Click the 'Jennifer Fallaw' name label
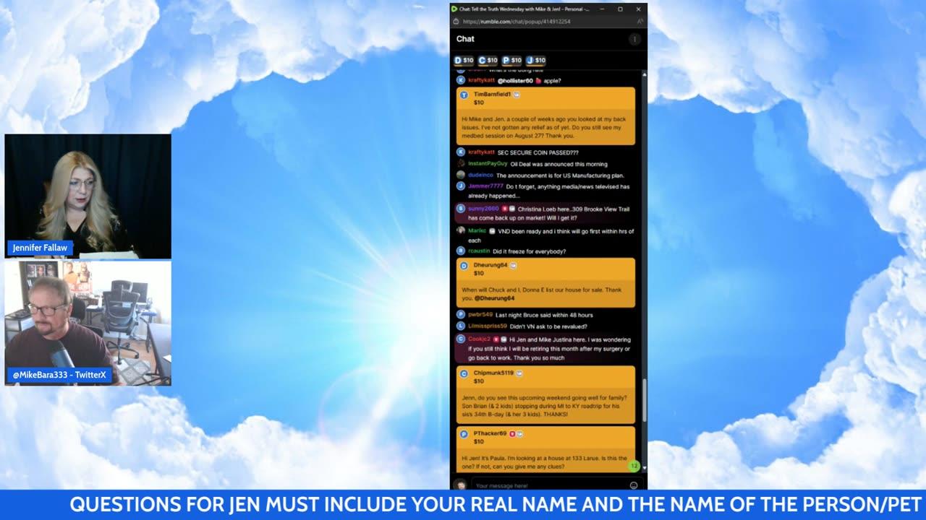The height and width of the screenshot is (520, 926). pos(40,248)
